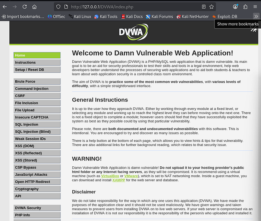The image size is (261, 221).
Task: Open the PHP Info page
Action: click(37, 215)
